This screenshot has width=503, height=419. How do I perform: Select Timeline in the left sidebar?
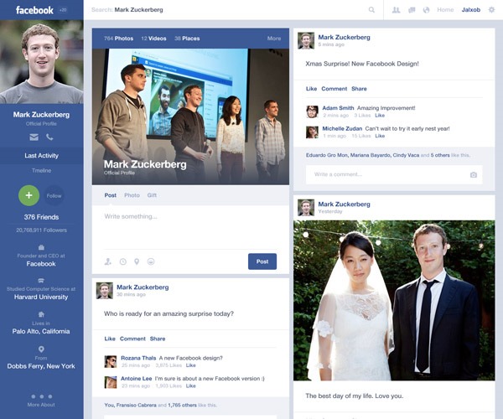[x=41, y=170]
